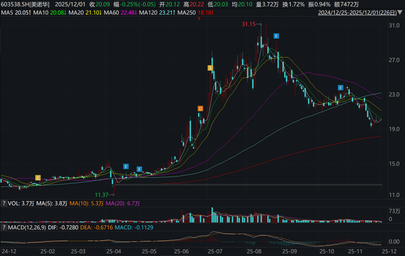Click the volume figure 量3.72万
The height and width of the screenshot is (256, 405).
(x=267, y=4)
